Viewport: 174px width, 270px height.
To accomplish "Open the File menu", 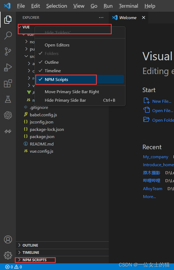I will tap(21, 6).
